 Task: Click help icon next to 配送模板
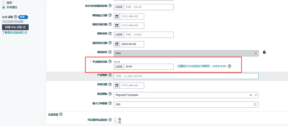[x=110, y=94]
